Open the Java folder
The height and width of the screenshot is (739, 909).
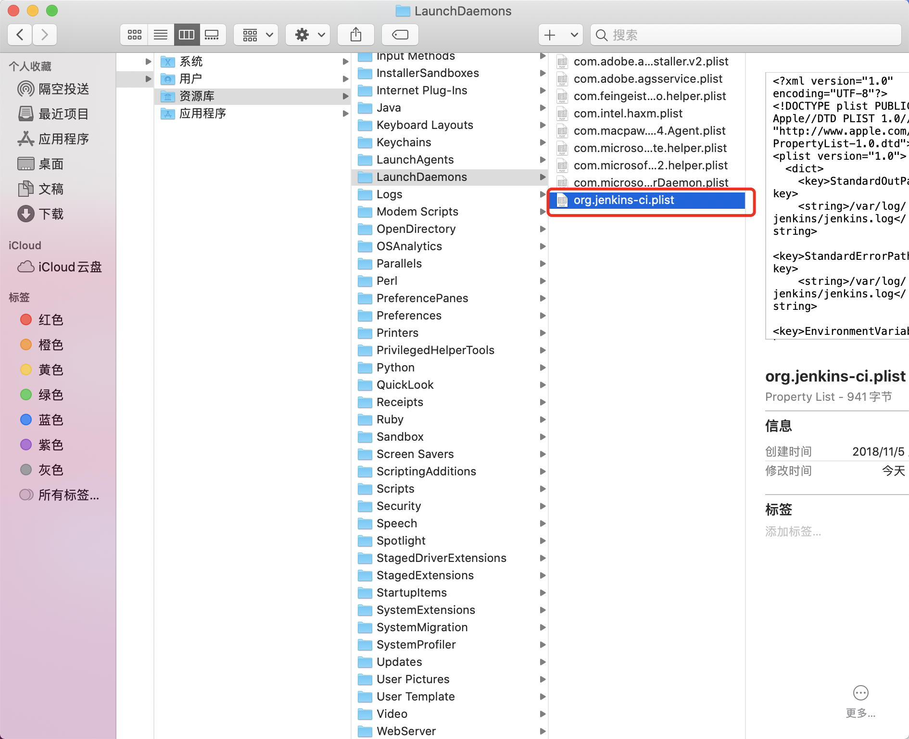(x=450, y=108)
